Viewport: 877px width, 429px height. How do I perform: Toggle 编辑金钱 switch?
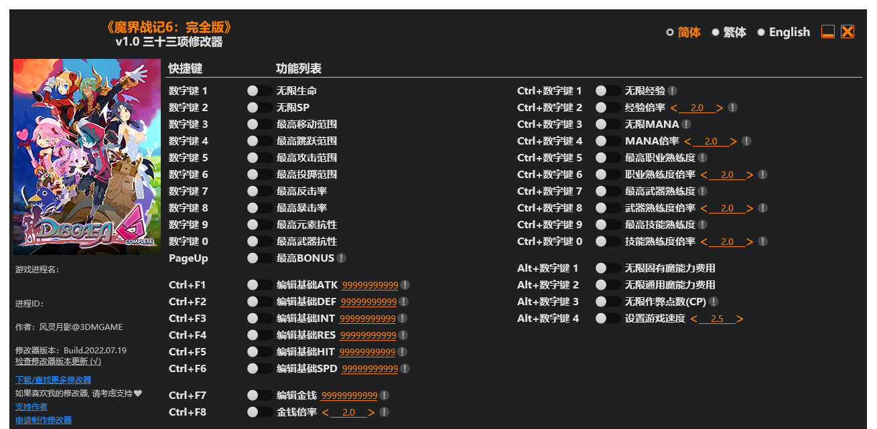pos(259,396)
